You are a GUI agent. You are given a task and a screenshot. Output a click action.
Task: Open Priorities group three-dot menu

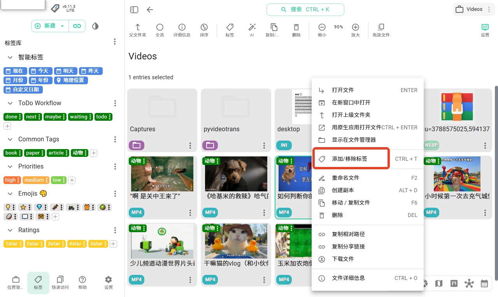coord(115,166)
